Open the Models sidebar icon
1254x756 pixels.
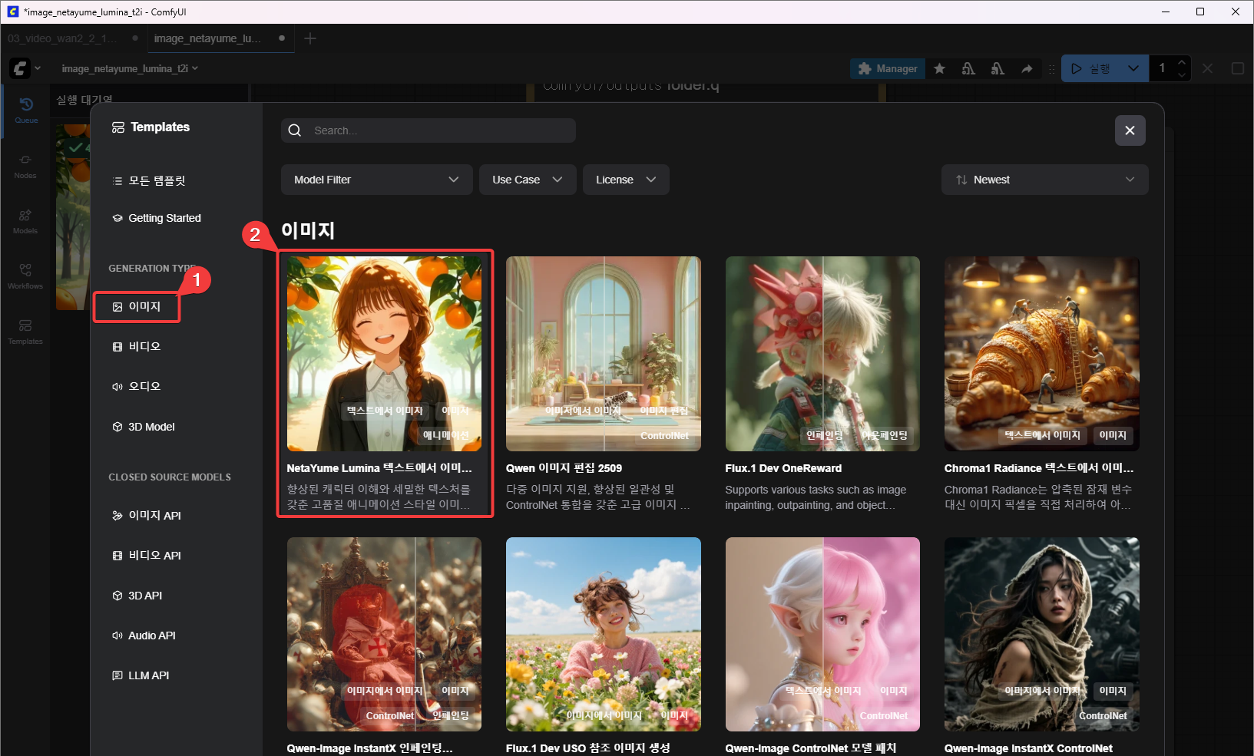[x=25, y=220]
